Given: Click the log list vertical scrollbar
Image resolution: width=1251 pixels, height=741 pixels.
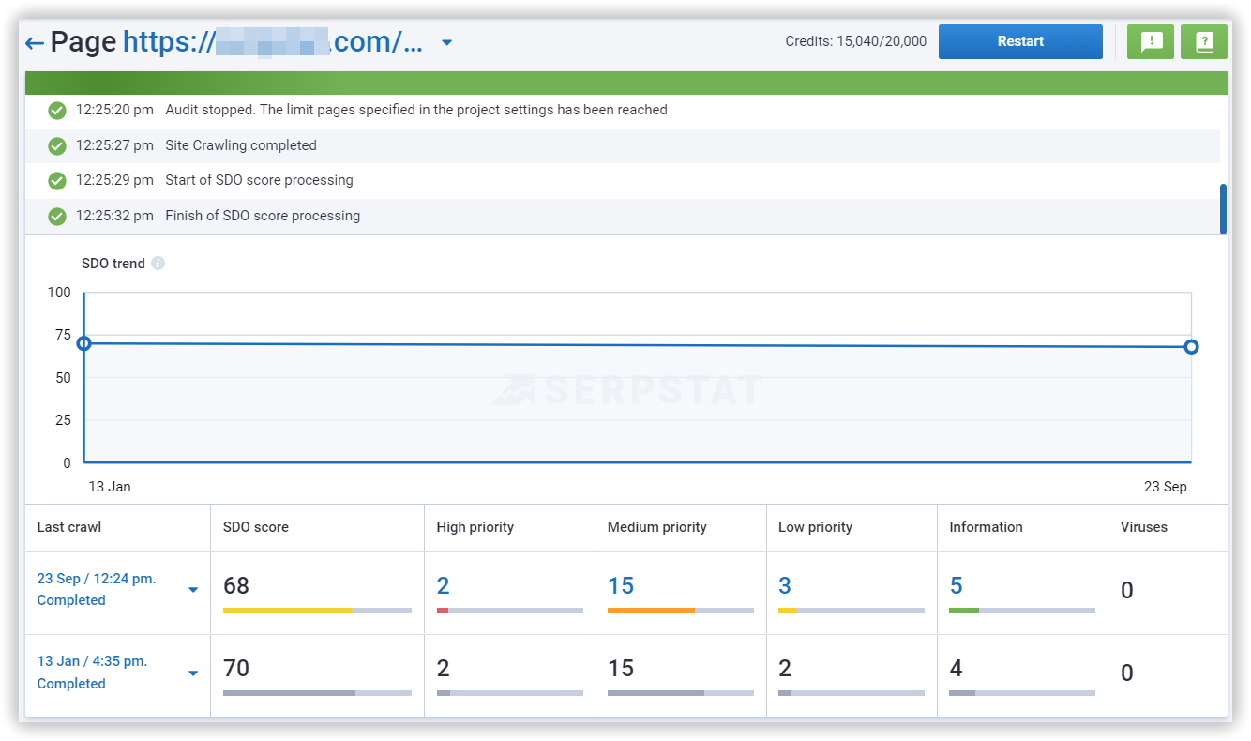Looking at the screenshot, I should tap(1222, 209).
